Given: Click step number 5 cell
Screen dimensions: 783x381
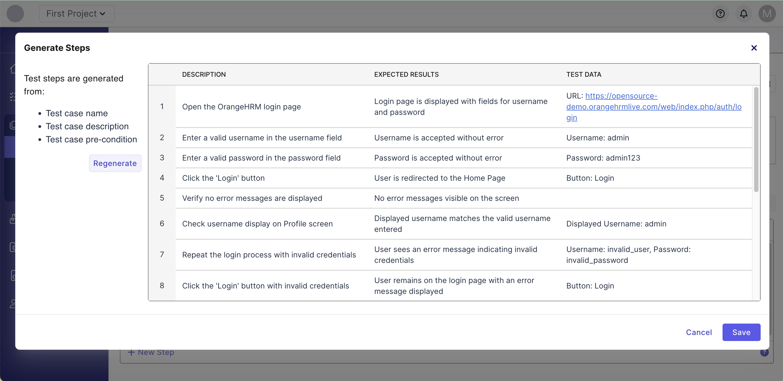Looking at the screenshot, I should (x=162, y=198).
